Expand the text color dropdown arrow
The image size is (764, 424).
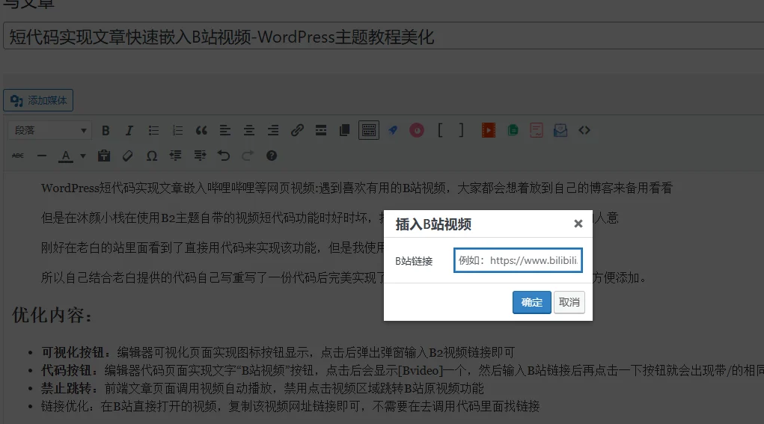(x=82, y=156)
